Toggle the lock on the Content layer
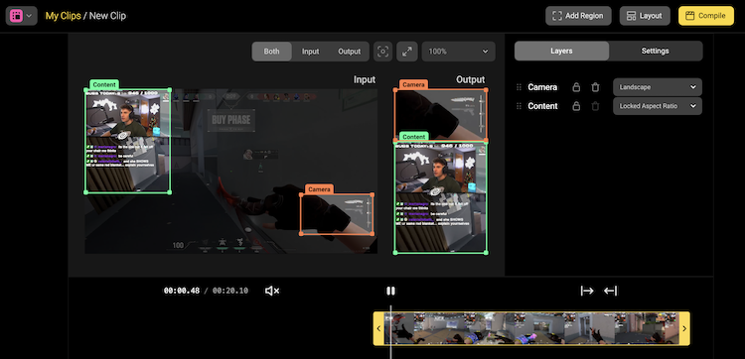This screenshot has width=745, height=359. 576,106
